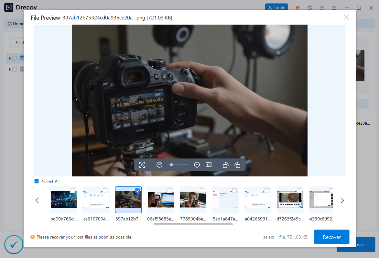Select the 7785004be thumbnail

pos(193,200)
